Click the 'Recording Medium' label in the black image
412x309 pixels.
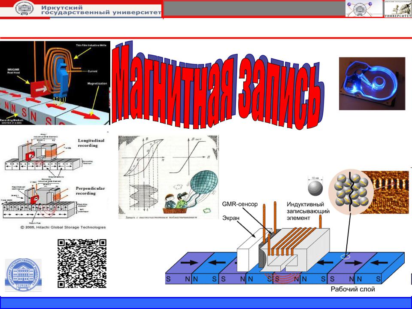click(12, 121)
